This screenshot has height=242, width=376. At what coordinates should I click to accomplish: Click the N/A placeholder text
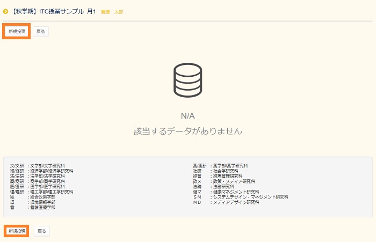pyautogui.click(x=187, y=116)
